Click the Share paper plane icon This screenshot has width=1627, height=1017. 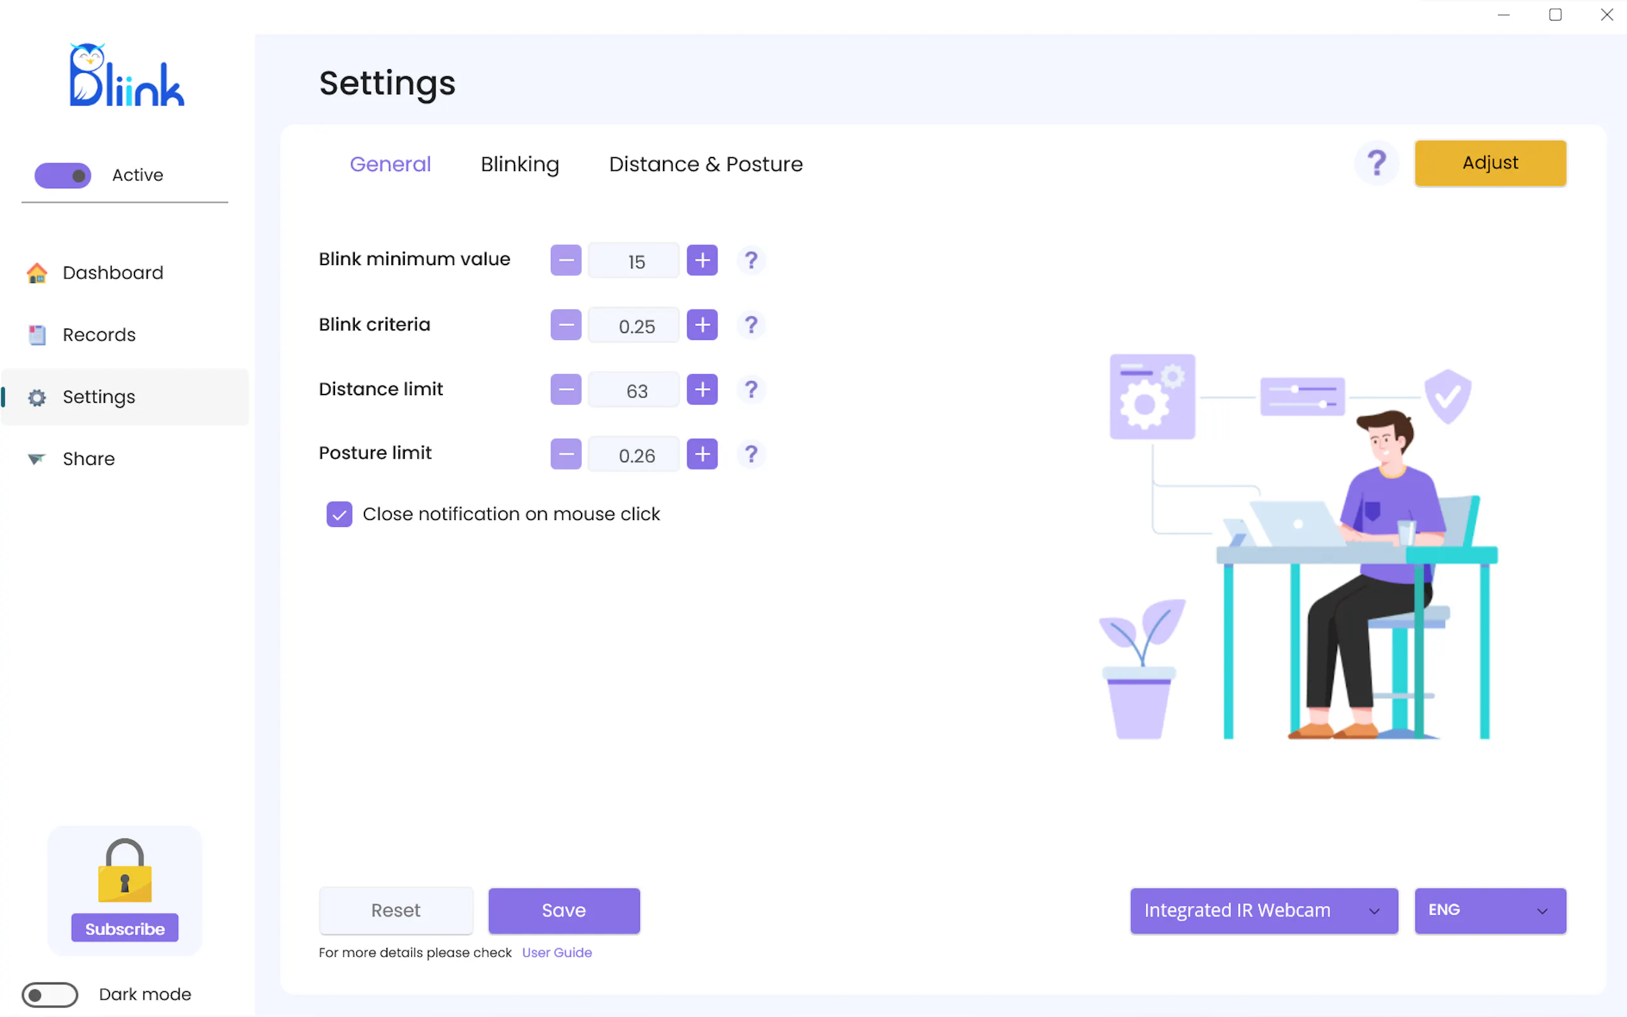click(37, 459)
